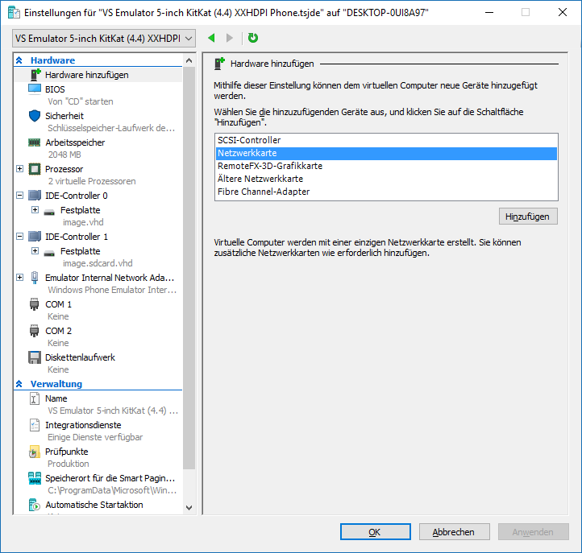582x553 pixels.
Task: Click the OK button
Action: pos(375,532)
